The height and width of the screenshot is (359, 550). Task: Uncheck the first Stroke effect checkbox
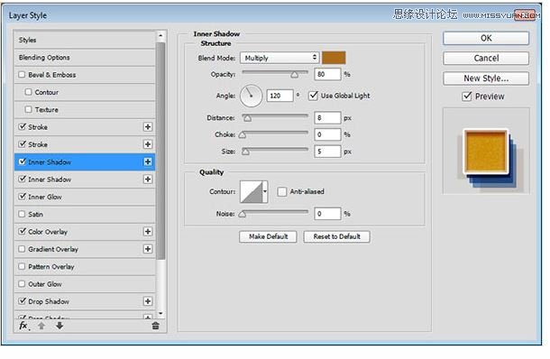(x=23, y=126)
